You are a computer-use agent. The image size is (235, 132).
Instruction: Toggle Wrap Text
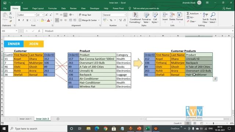pos(85,15)
